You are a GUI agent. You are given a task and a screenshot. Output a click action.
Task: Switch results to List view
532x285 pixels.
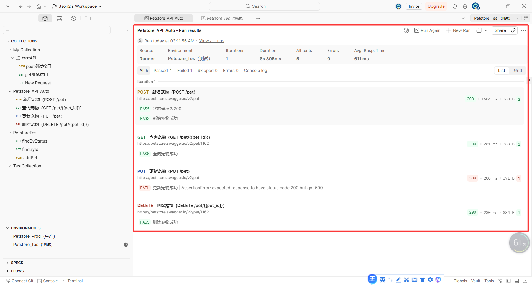coord(502,71)
